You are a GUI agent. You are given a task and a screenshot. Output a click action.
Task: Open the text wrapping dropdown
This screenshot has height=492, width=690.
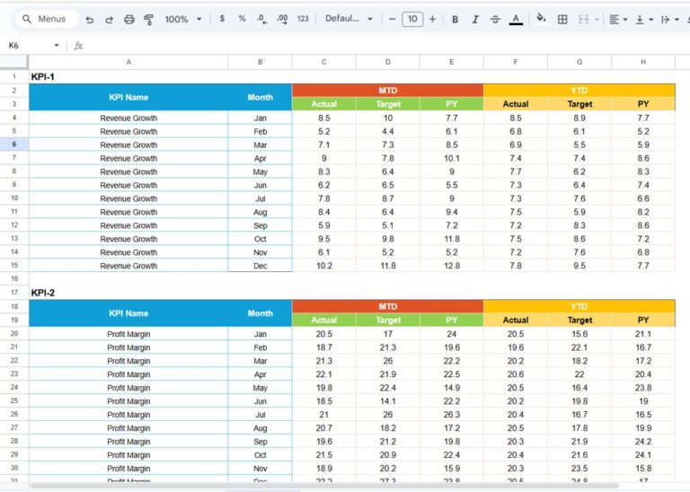(670, 20)
